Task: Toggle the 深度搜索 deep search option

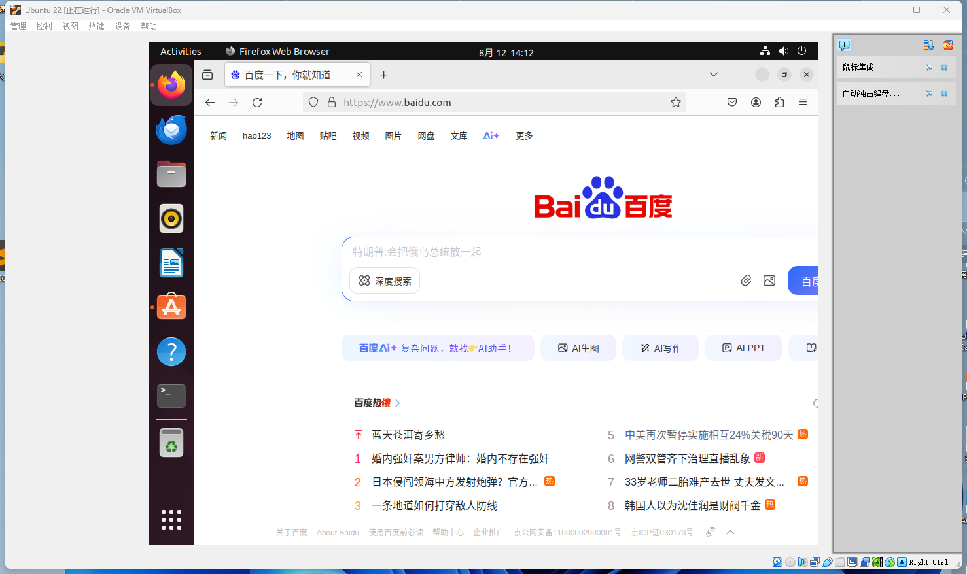Action: pyautogui.click(x=385, y=281)
